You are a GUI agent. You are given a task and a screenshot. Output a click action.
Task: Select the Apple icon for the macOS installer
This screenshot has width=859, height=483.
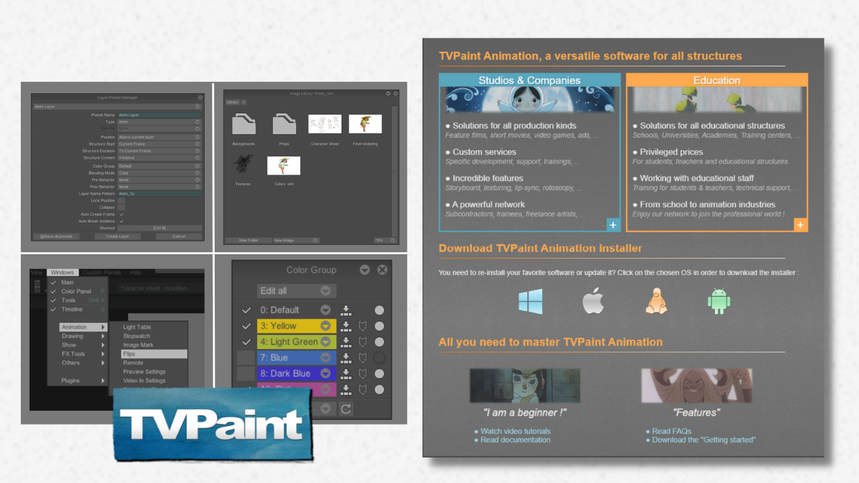593,301
